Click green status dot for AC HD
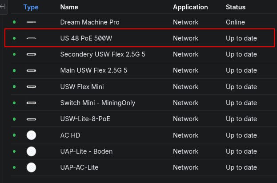277x183 pixels. [14, 135]
